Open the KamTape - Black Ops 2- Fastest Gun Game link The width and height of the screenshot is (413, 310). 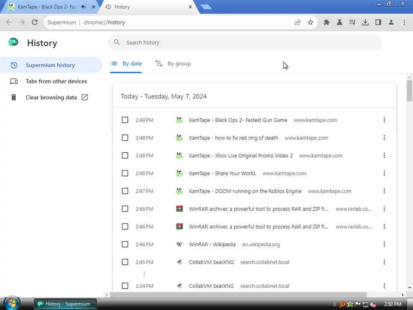(238, 120)
